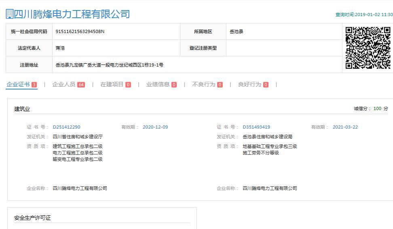Click the registered address text
This screenshot has height=229, width=393.
[x=110, y=65]
